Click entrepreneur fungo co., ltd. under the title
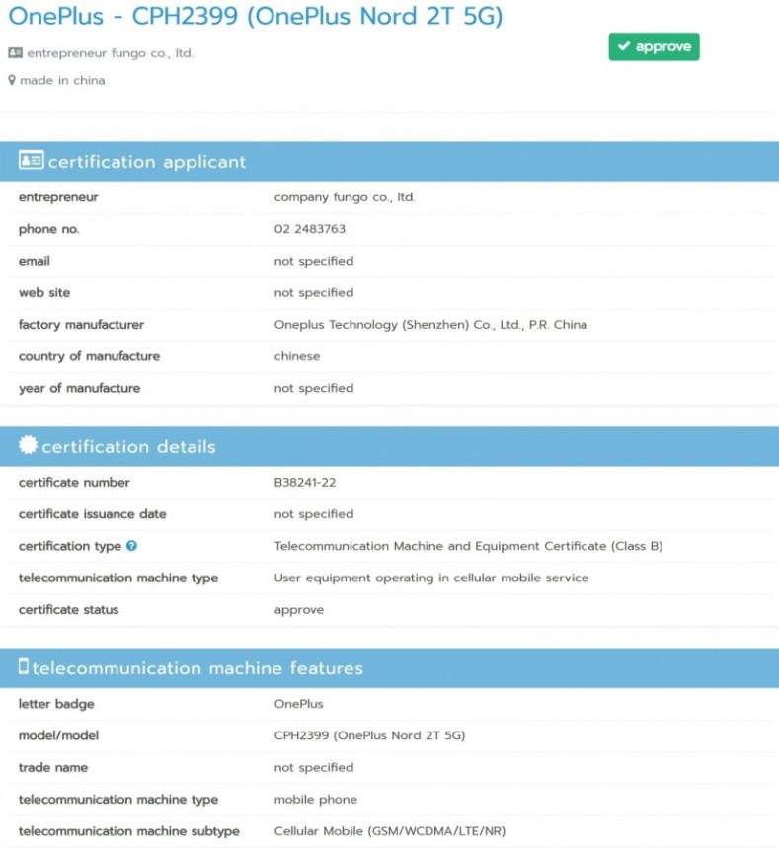 pos(110,53)
